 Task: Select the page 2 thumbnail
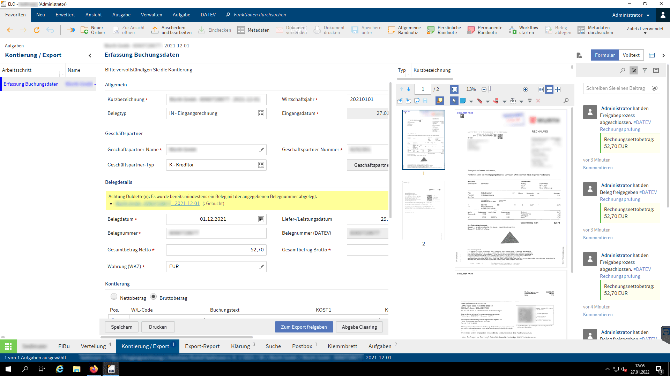(424, 210)
